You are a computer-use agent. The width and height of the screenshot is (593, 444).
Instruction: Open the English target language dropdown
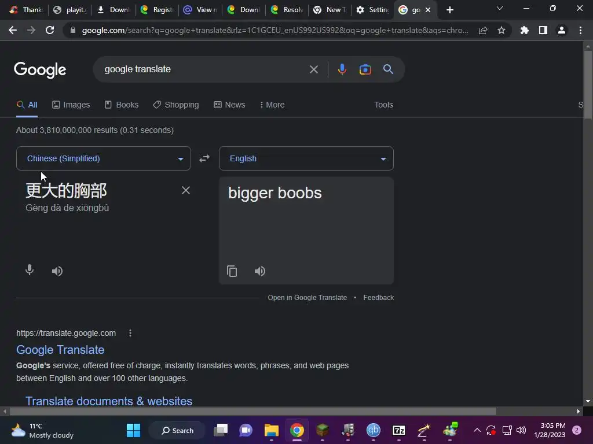[x=306, y=158]
